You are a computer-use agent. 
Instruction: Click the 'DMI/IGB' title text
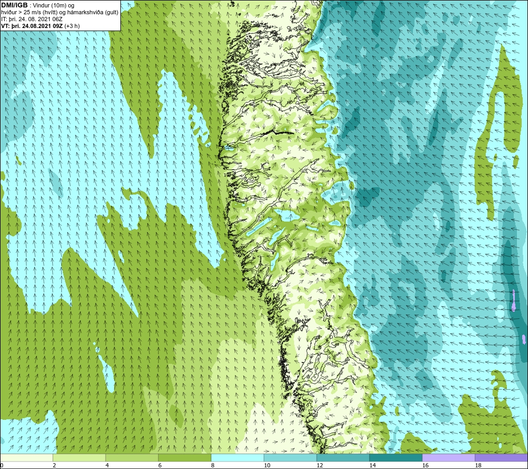click(14, 5)
